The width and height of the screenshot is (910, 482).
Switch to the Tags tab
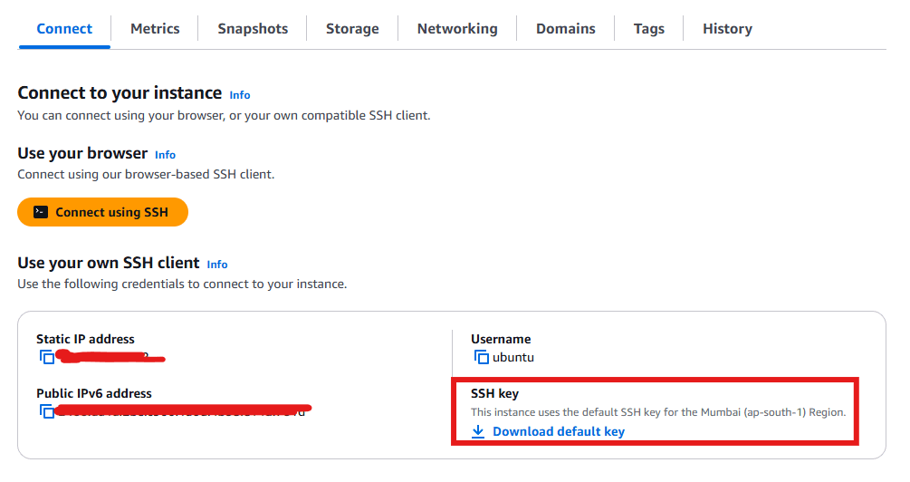pyautogui.click(x=649, y=29)
